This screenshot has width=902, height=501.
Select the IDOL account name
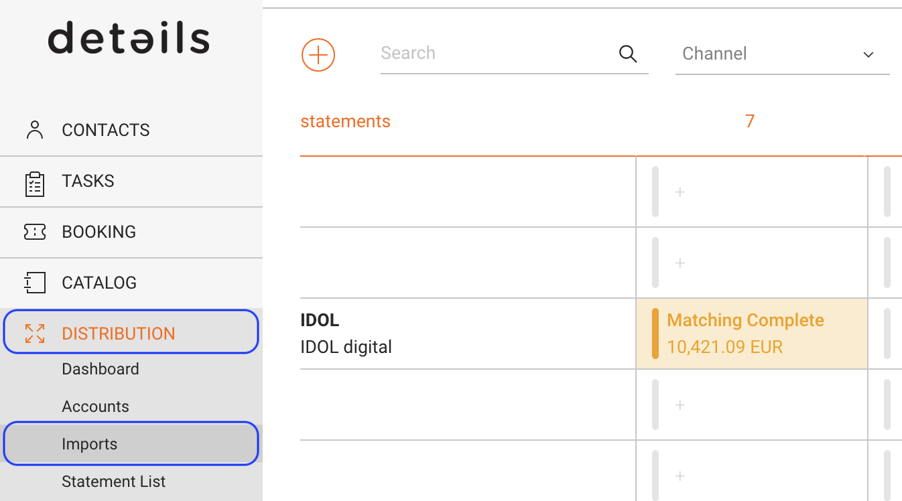pos(320,320)
